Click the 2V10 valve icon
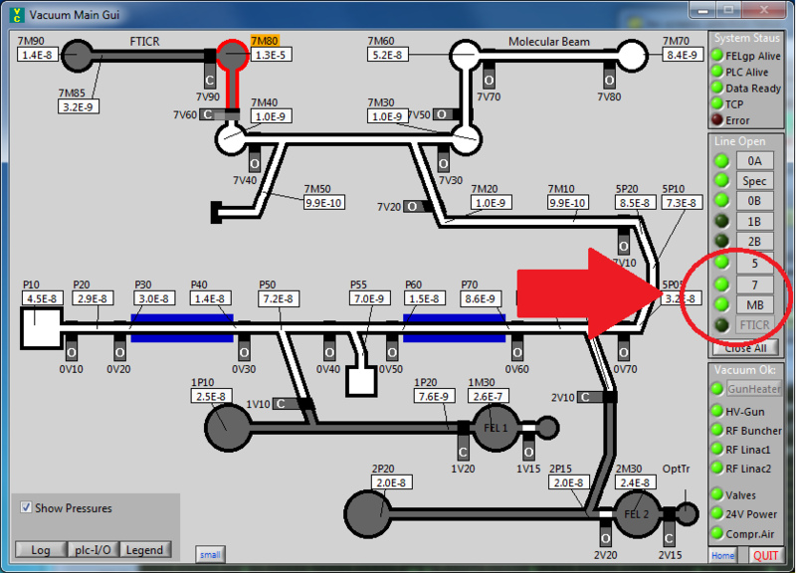The image size is (796, 573). coord(589,397)
